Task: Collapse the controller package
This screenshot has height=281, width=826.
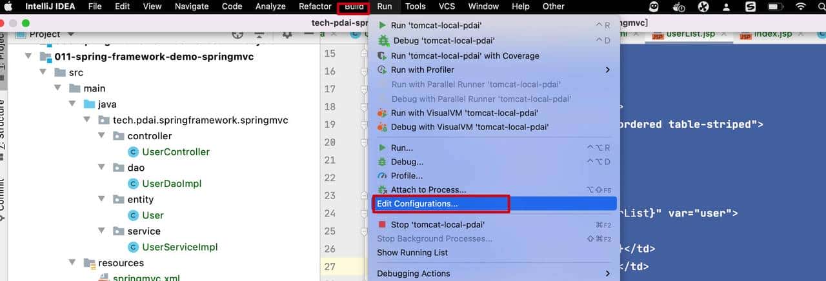Action: pyautogui.click(x=101, y=136)
